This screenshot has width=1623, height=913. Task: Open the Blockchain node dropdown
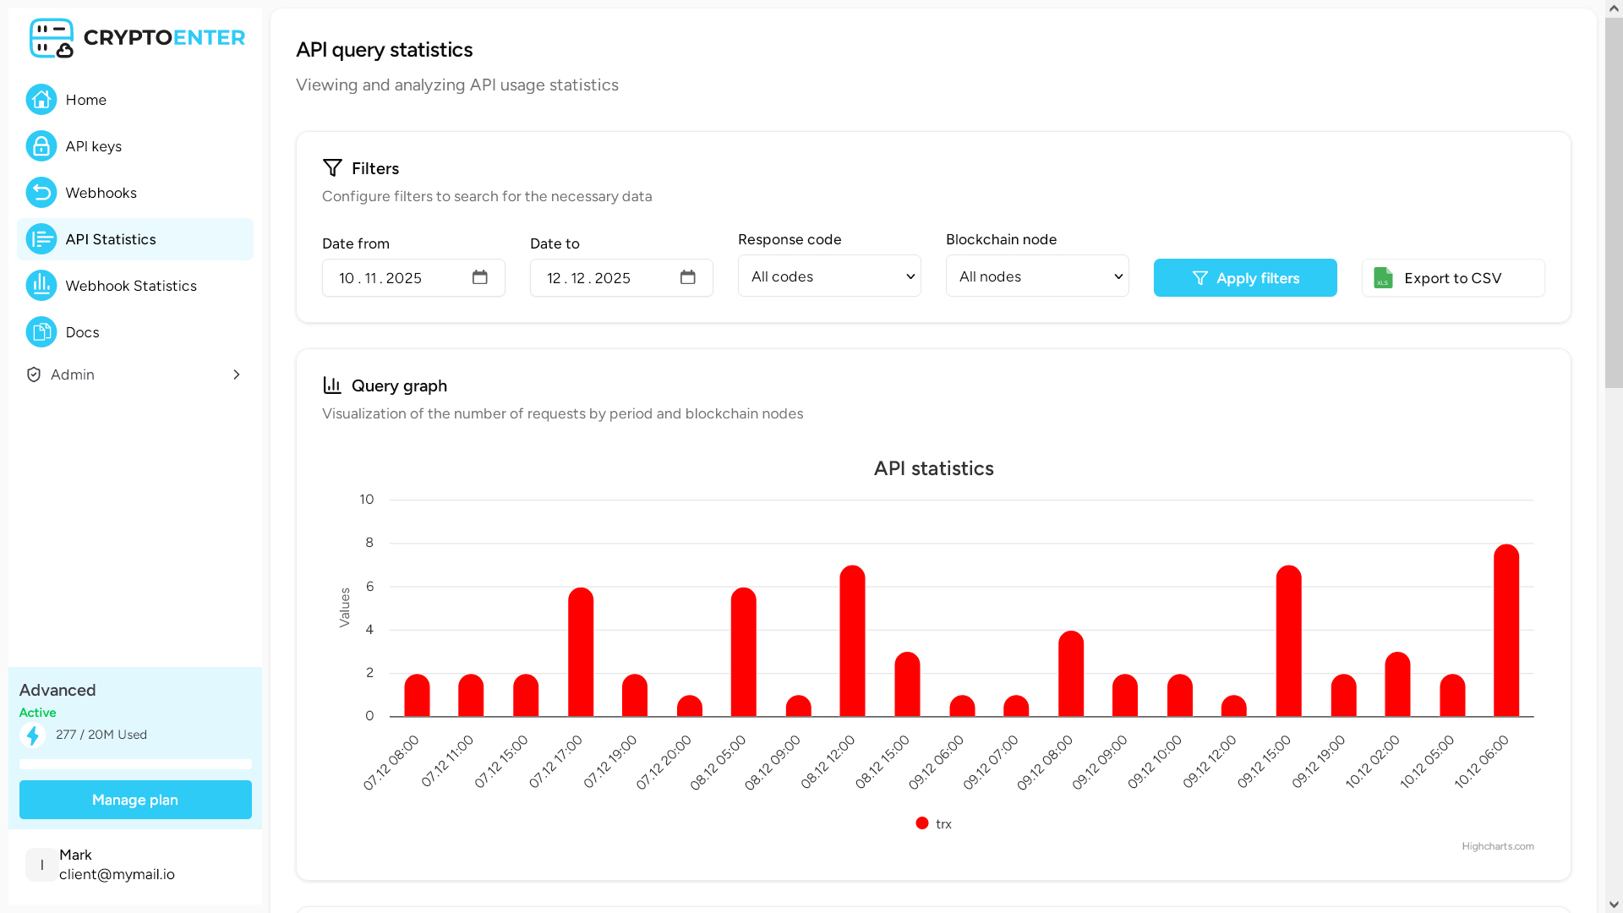point(1037,276)
